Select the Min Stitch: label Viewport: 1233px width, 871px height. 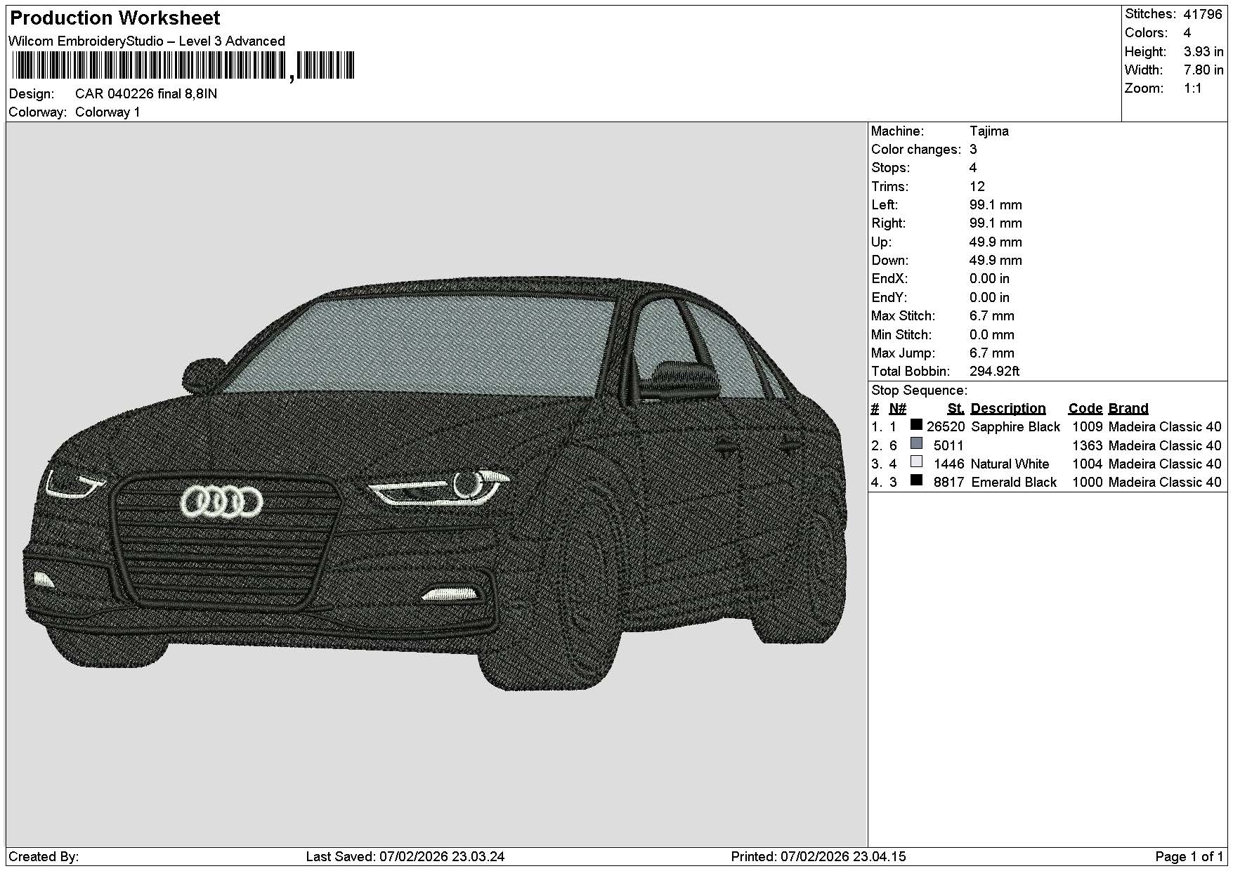(x=901, y=335)
